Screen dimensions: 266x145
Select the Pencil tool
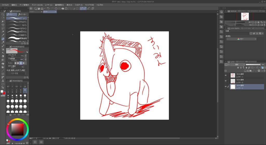(x=3, y=42)
